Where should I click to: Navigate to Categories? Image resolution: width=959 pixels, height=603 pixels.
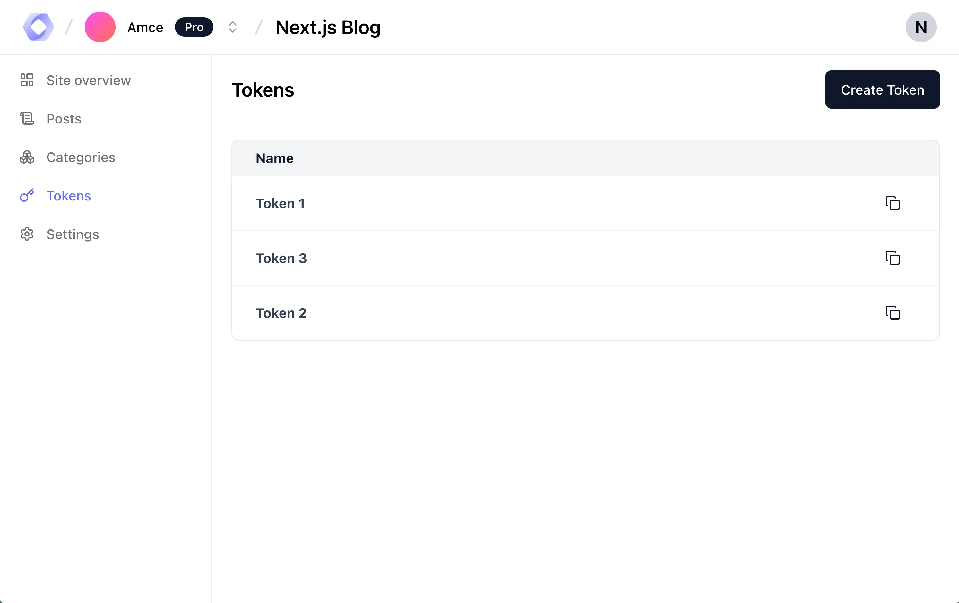(x=81, y=157)
